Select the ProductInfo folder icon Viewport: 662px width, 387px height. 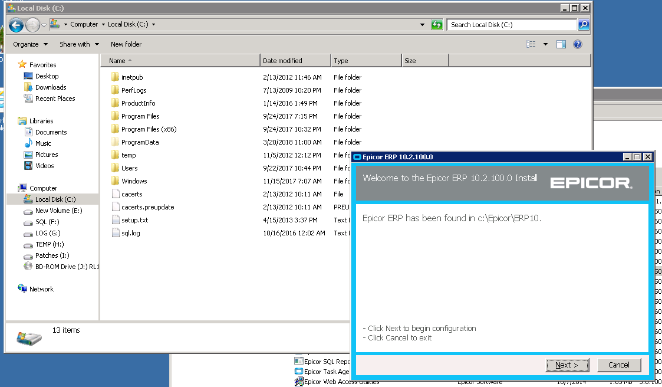(x=116, y=103)
